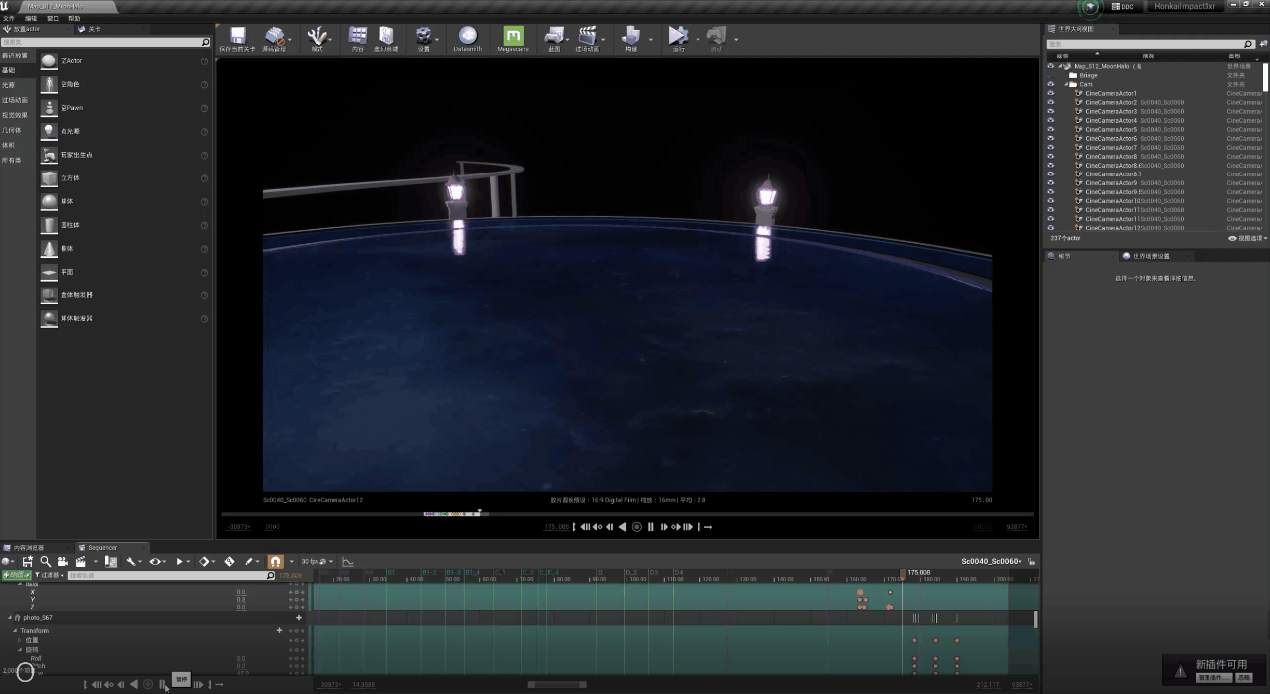1270x694 pixels.
Task: Click the Sequencer render movie clapperboard icon
Action: (x=80, y=561)
